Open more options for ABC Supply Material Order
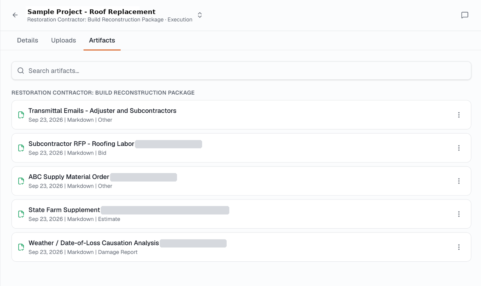This screenshot has width=481, height=286. (459, 181)
